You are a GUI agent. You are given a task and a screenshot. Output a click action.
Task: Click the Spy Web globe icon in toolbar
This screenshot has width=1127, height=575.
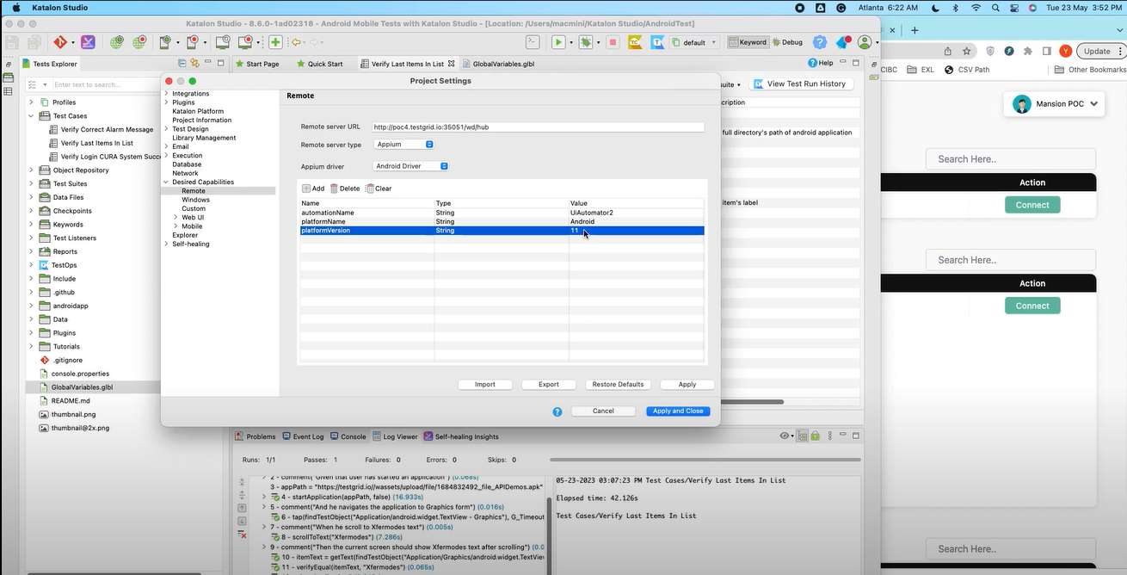pyautogui.click(x=116, y=42)
